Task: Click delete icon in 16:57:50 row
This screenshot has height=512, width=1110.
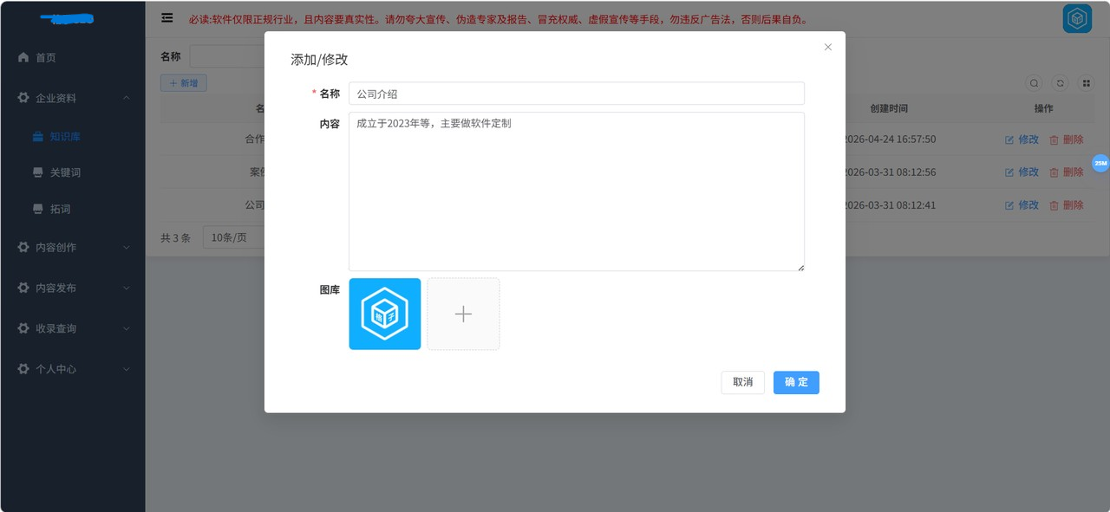Action: pos(1054,139)
